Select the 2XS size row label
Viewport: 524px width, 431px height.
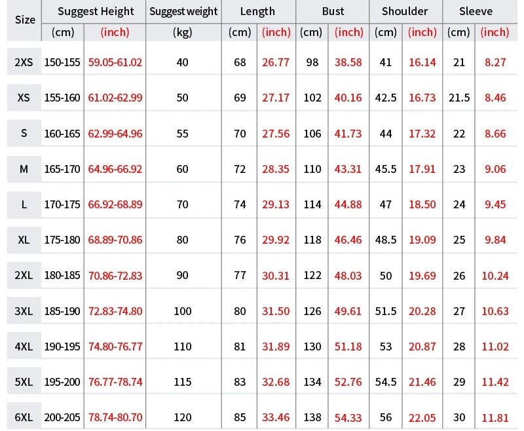[x=24, y=62]
